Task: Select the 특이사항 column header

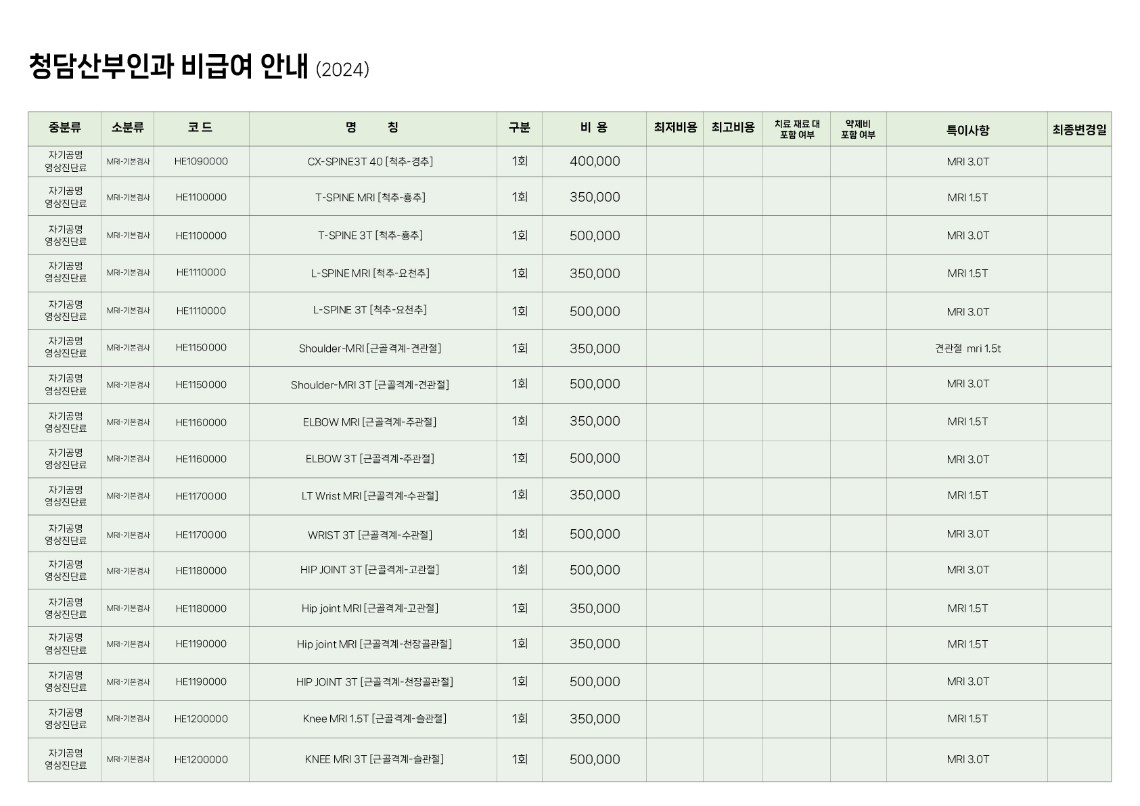Action: point(967,129)
